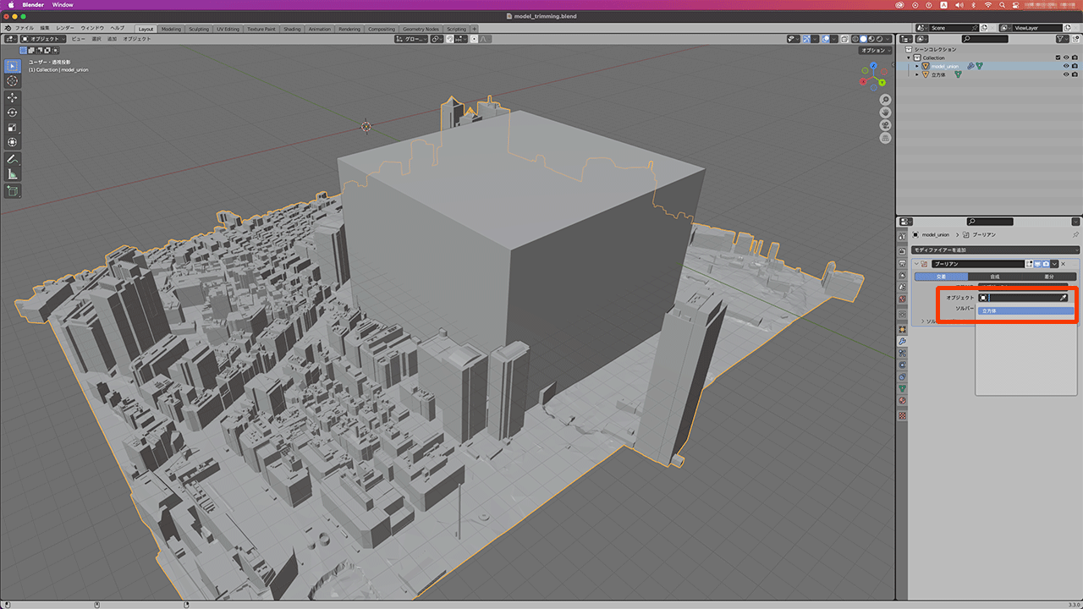Toggle the Collection exclude checkbox
Viewport: 1083px width, 609px height.
(1058, 58)
